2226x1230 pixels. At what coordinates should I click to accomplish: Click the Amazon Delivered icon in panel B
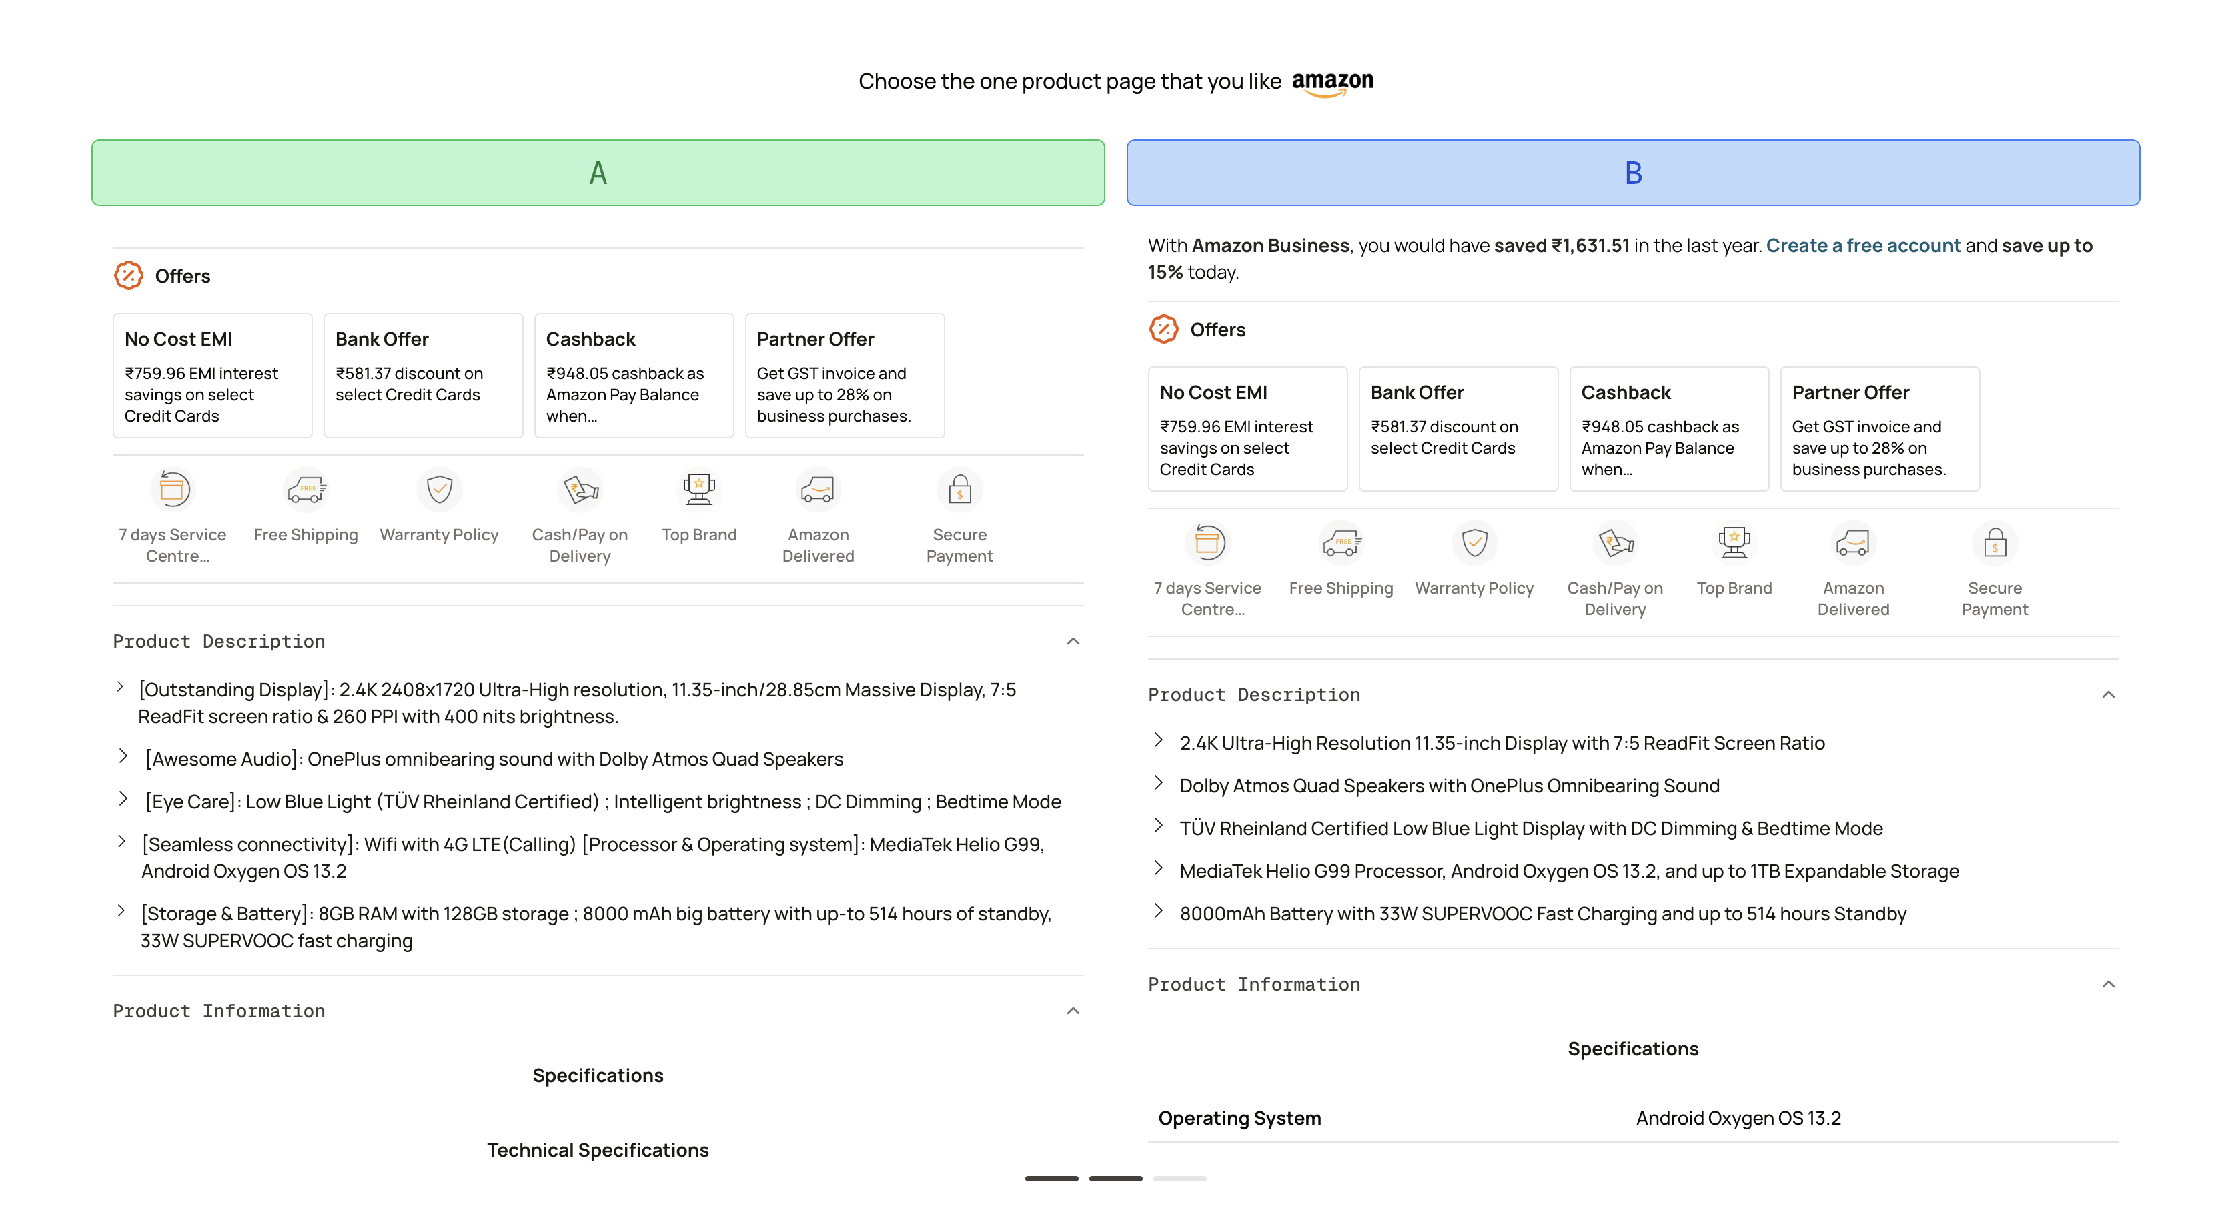click(x=1852, y=543)
